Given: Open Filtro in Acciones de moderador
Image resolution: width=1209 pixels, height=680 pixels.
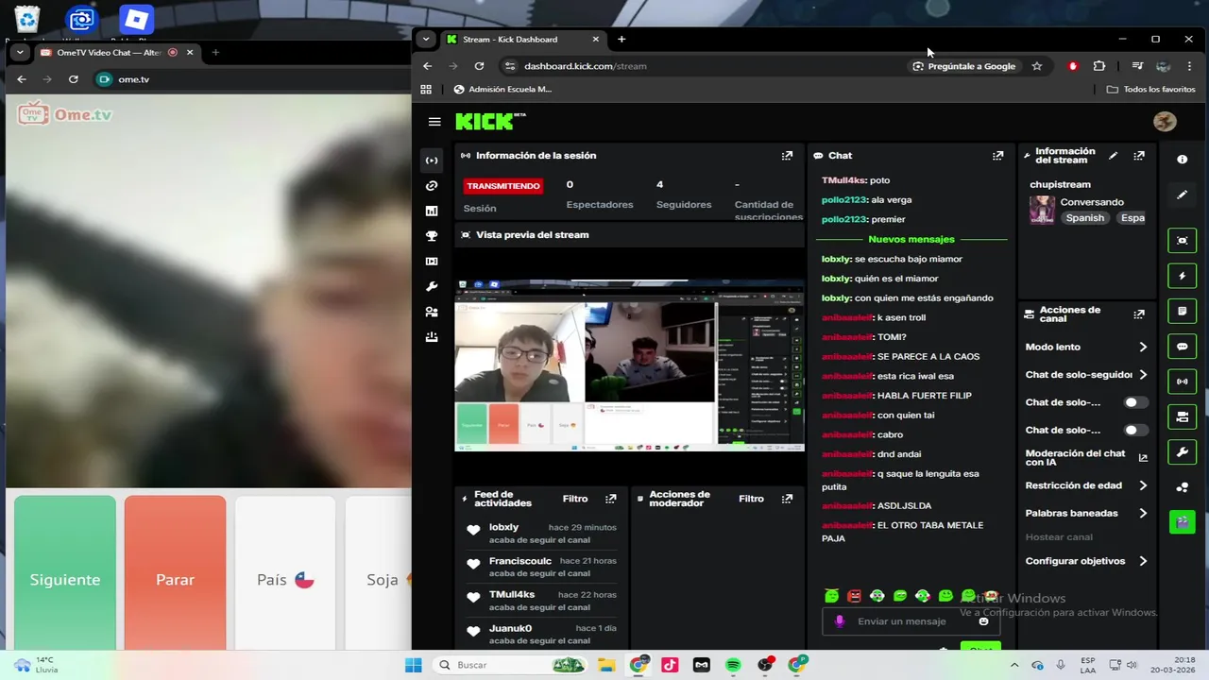Looking at the screenshot, I should [751, 499].
